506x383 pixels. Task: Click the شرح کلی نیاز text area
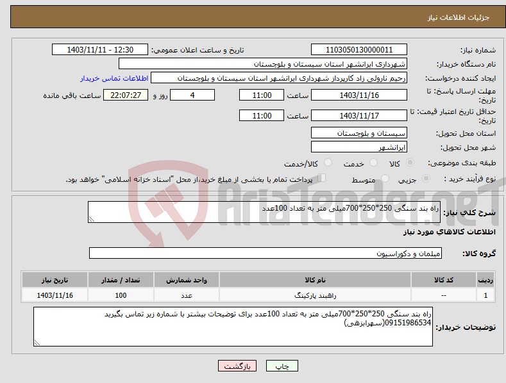[264, 212]
